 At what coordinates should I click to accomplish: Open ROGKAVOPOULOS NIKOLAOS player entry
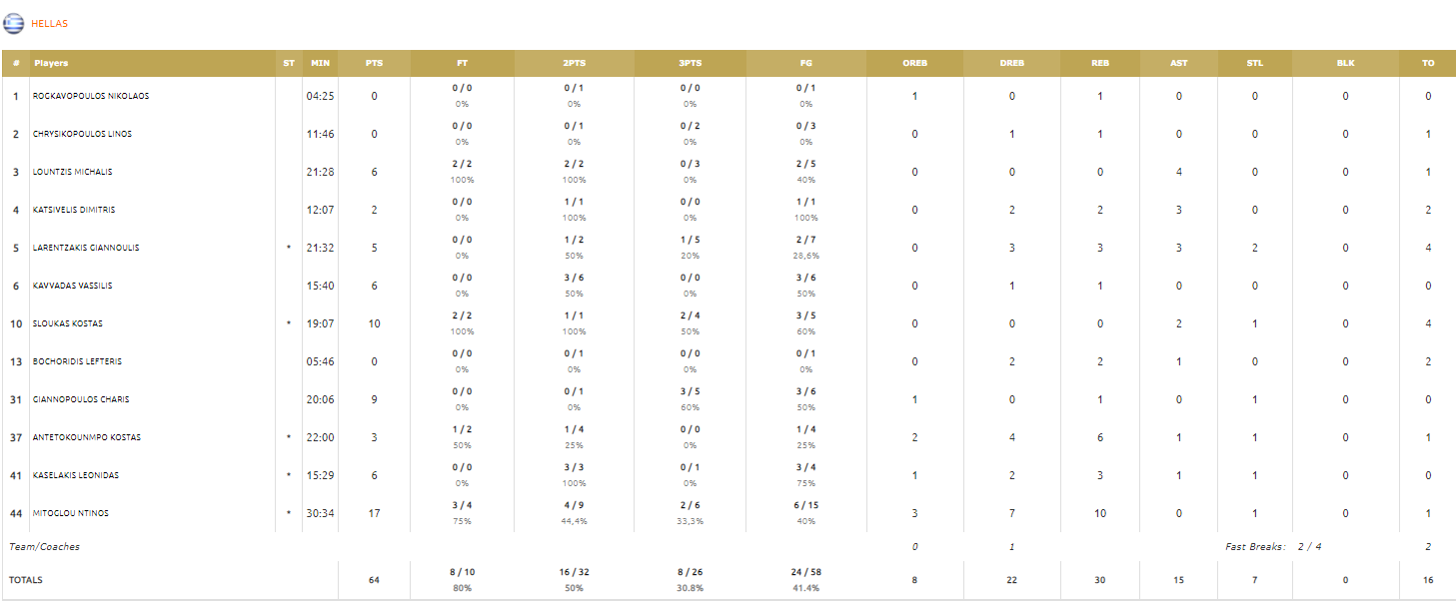click(91, 96)
